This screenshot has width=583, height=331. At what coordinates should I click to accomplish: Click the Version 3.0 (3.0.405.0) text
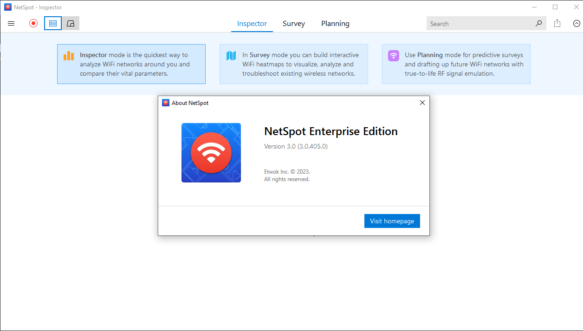coord(296,146)
